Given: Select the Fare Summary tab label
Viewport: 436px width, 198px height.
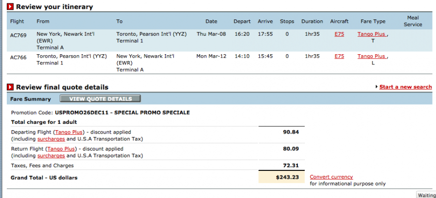Looking at the screenshot, I should [x=31, y=99].
